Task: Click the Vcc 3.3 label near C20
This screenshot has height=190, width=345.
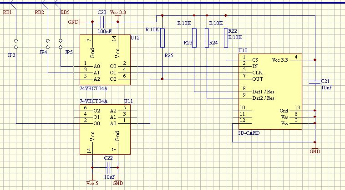Action: [x=118, y=12]
